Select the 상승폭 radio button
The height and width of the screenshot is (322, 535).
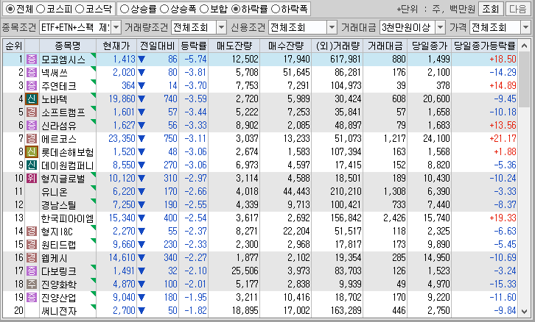[x=164, y=10]
